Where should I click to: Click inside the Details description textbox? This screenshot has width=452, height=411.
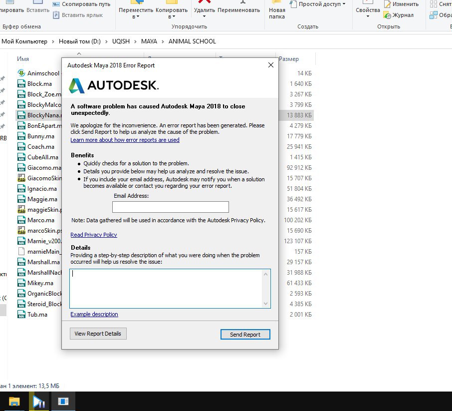click(x=166, y=289)
